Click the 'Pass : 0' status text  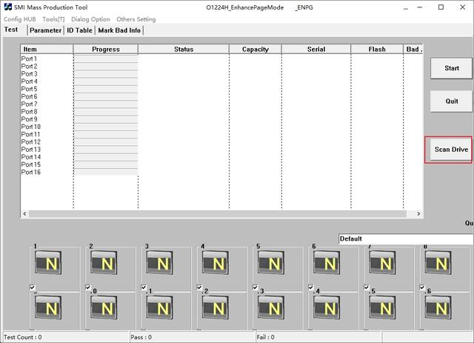(x=141, y=337)
